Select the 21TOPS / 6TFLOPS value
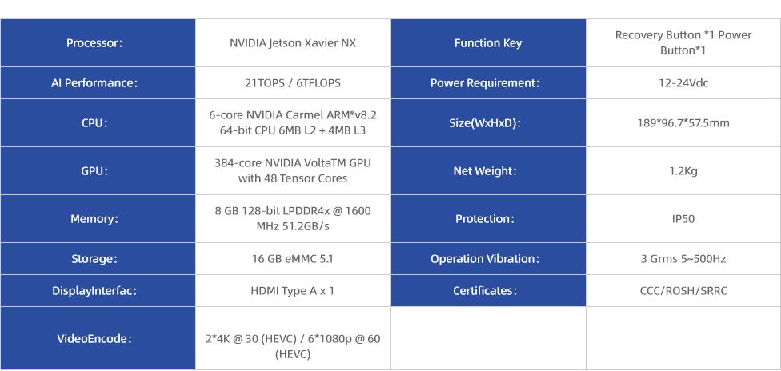Viewport: 781px width, 371px height. pyautogui.click(x=293, y=82)
